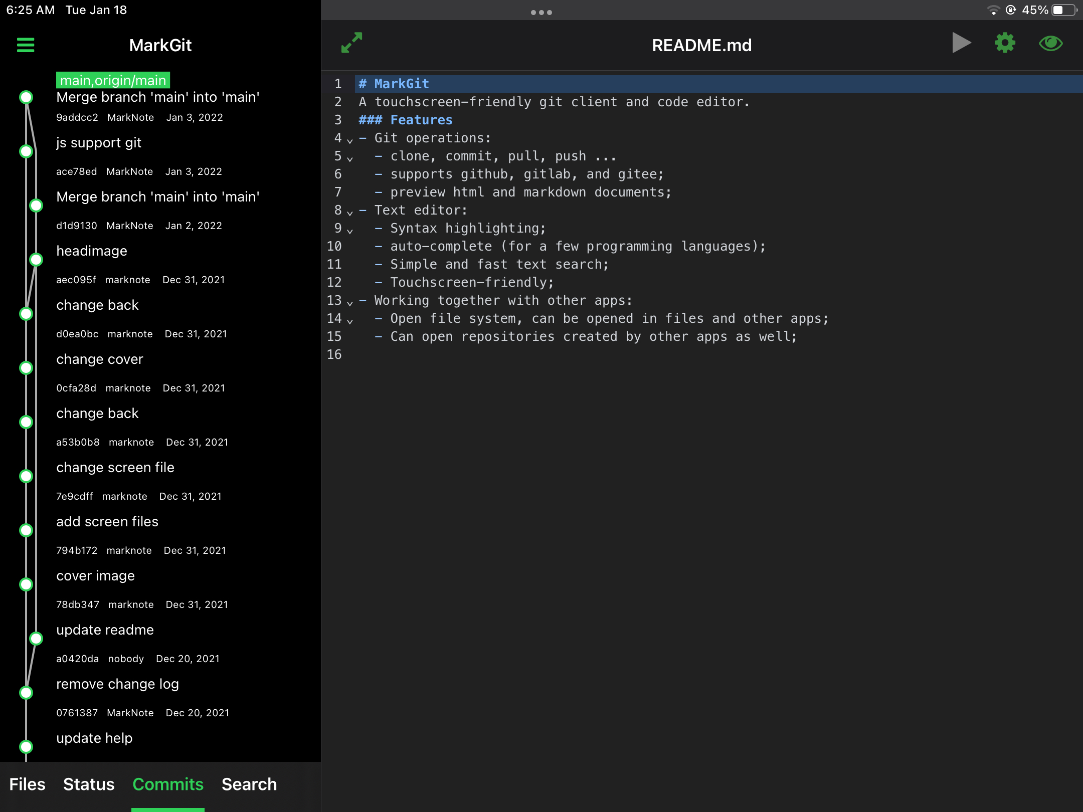Select the main,origin/main branch label
1083x812 pixels.
(x=113, y=80)
